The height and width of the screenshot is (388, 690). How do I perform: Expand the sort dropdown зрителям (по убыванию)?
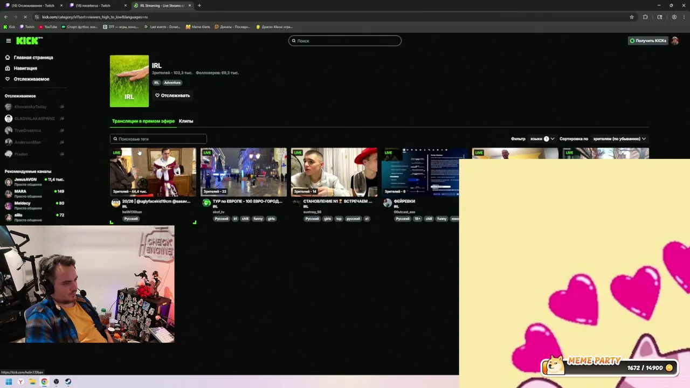(619, 139)
